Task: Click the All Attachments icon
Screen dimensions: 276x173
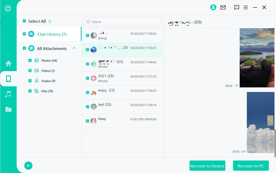Action: pos(31,48)
